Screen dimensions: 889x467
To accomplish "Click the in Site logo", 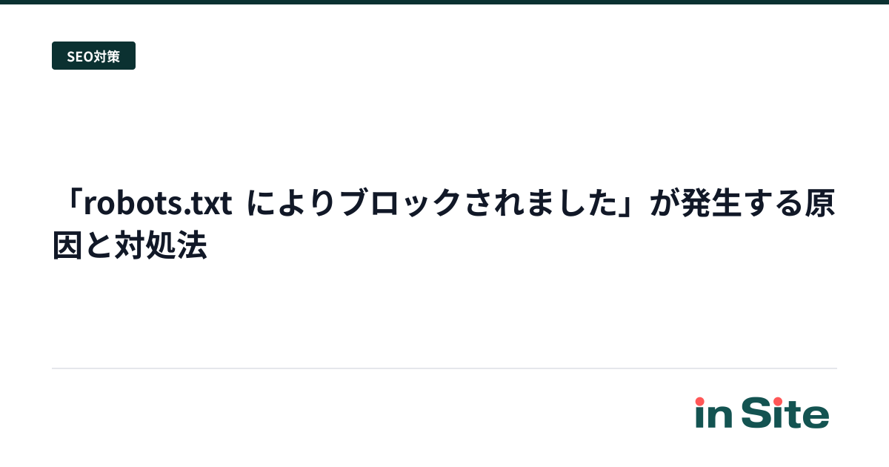I will [762, 413].
